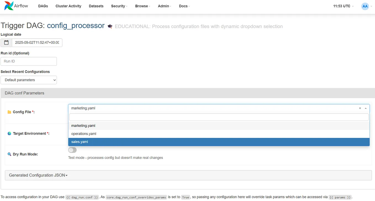The height and width of the screenshot is (201, 375).
Task: Click the globe icon beside Target Environment
Action: (9, 133)
